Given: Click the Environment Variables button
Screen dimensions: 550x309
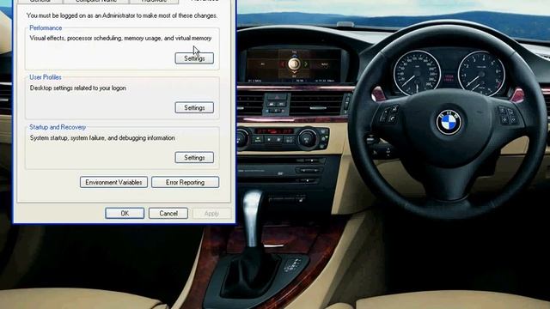Looking at the screenshot, I should (x=113, y=182).
